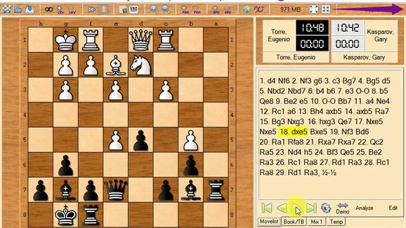Select the white queen on d1
406x228 pixels.
click(x=141, y=40)
